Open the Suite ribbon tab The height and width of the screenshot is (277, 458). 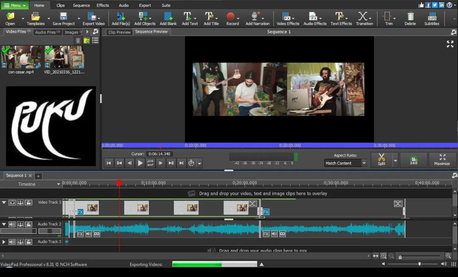[x=166, y=5]
